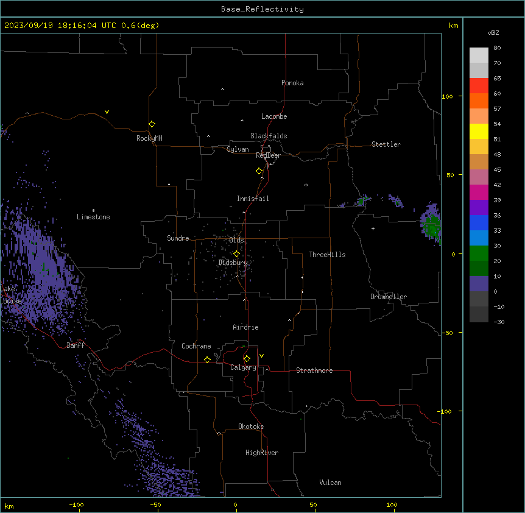Select the Calgary label
The width and height of the screenshot is (525, 513).
[243, 367]
